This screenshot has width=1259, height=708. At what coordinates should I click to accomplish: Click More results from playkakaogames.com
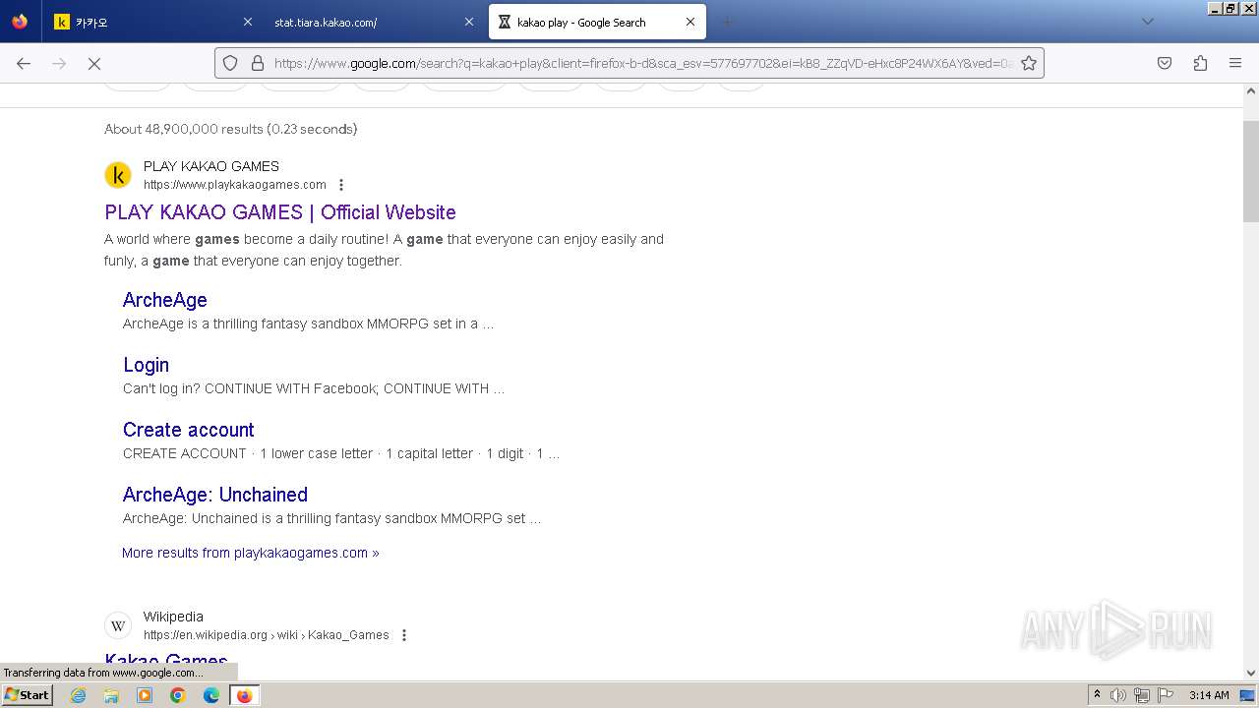click(251, 553)
